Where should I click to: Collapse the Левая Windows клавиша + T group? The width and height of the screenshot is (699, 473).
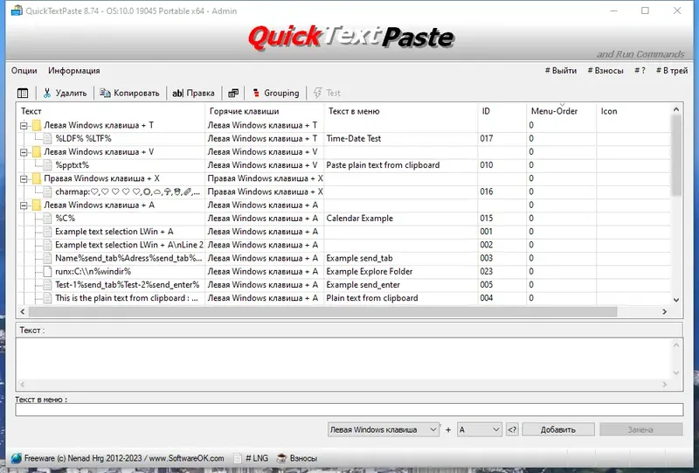(24, 126)
